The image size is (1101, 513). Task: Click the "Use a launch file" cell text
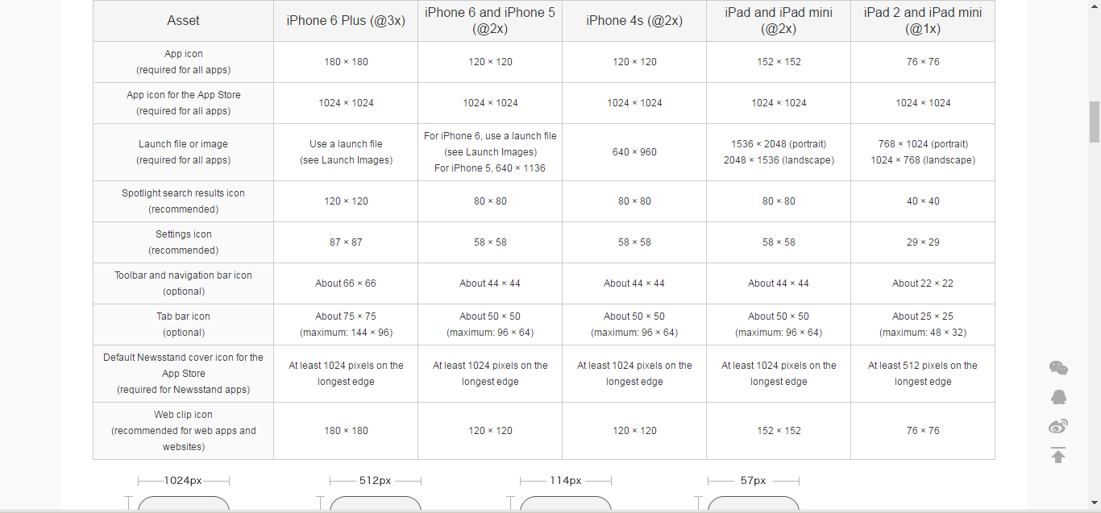(x=346, y=144)
